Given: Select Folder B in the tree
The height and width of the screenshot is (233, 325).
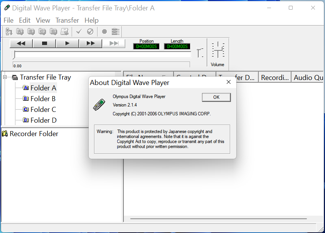Looking at the screenshot, I should point(43,99).
